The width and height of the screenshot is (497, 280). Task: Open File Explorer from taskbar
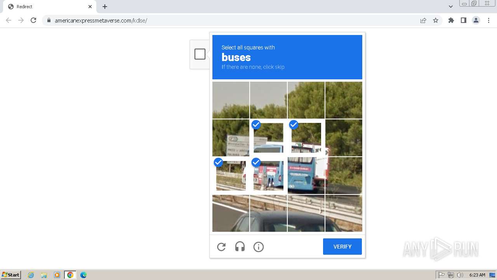[x=44, y=275]
